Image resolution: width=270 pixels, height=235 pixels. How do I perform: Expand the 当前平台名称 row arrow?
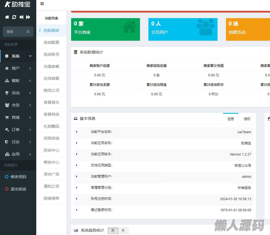(x=77, y=132)
